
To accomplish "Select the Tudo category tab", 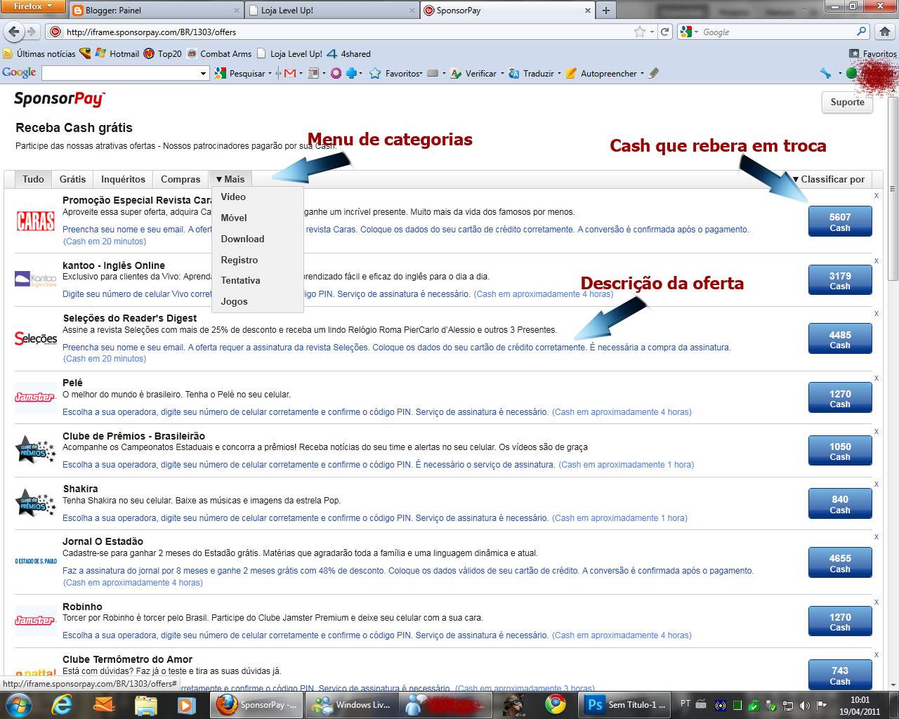I will (33, 179).
